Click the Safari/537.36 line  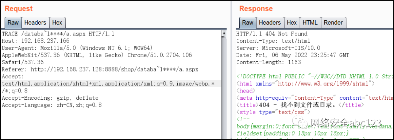click(23, 62)
